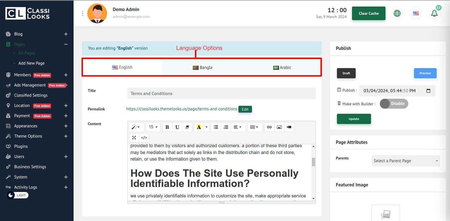
Task: Apply underline formatting in the editor
Action: coord(177,127)
